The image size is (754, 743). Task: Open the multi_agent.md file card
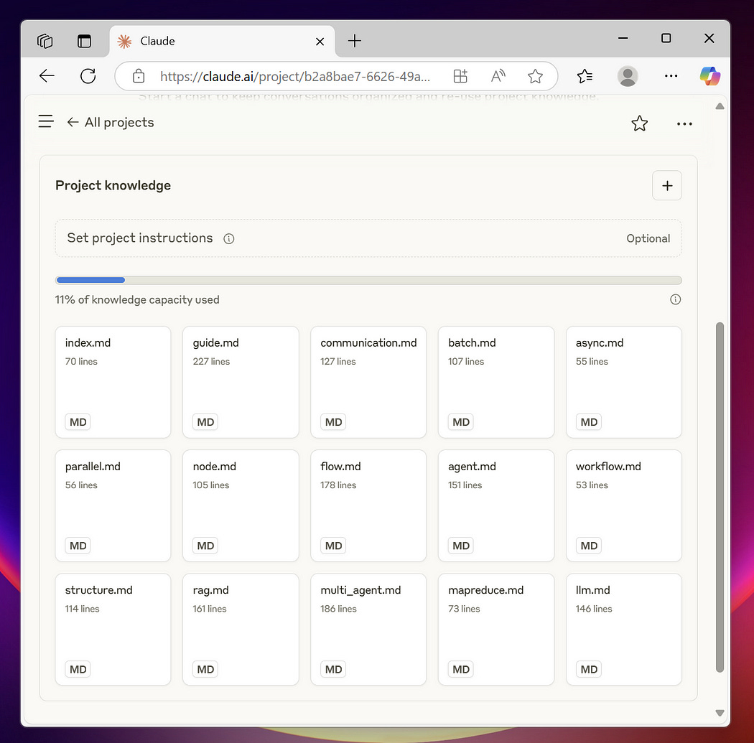point(368,629)
